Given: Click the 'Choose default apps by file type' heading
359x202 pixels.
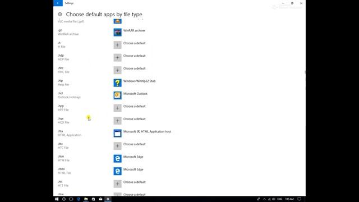Looking at the screenshot, I should point(104,14).
